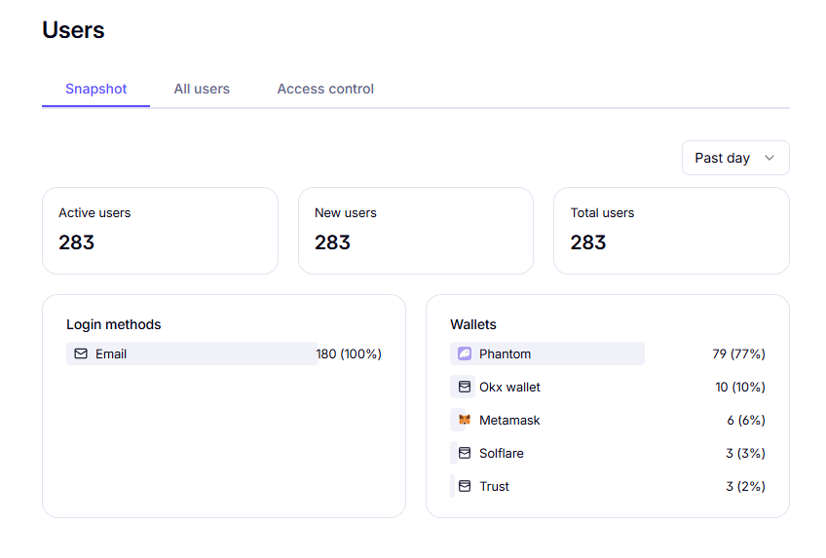Click the Wallets heading
The width and height of the screenshot is (826, 558).
pos(473,324)
